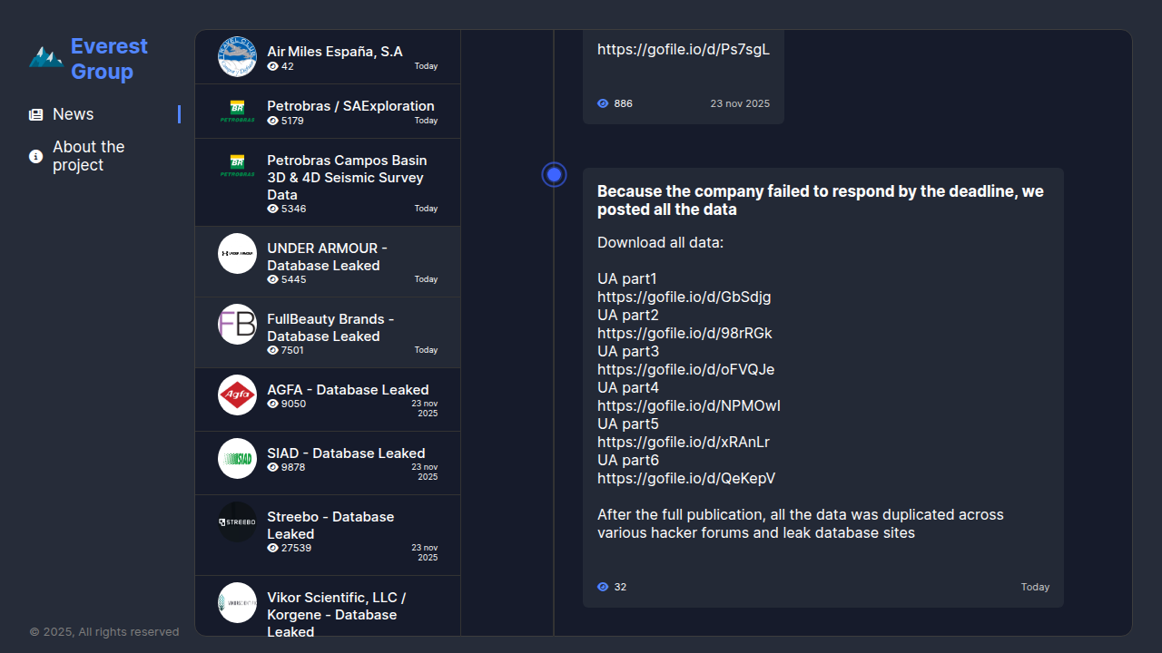1162x653 pixels.
Task: Click the Under Armour circular logo
Action: [x=237, y=254]
